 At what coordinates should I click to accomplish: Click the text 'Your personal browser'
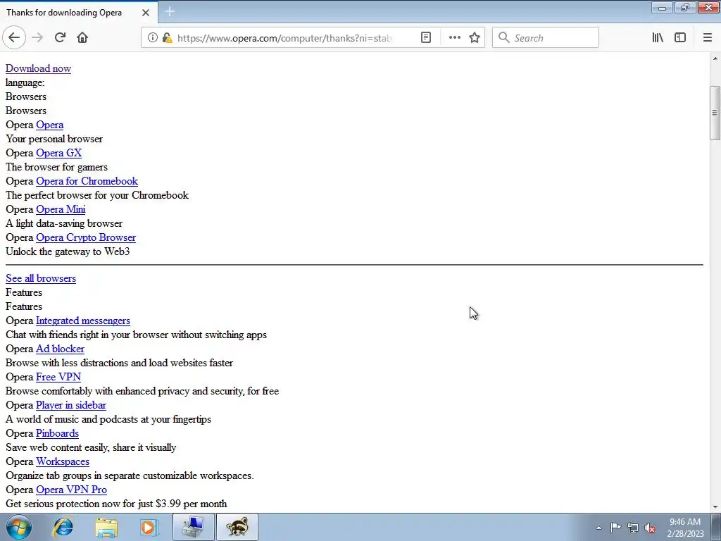54,139
